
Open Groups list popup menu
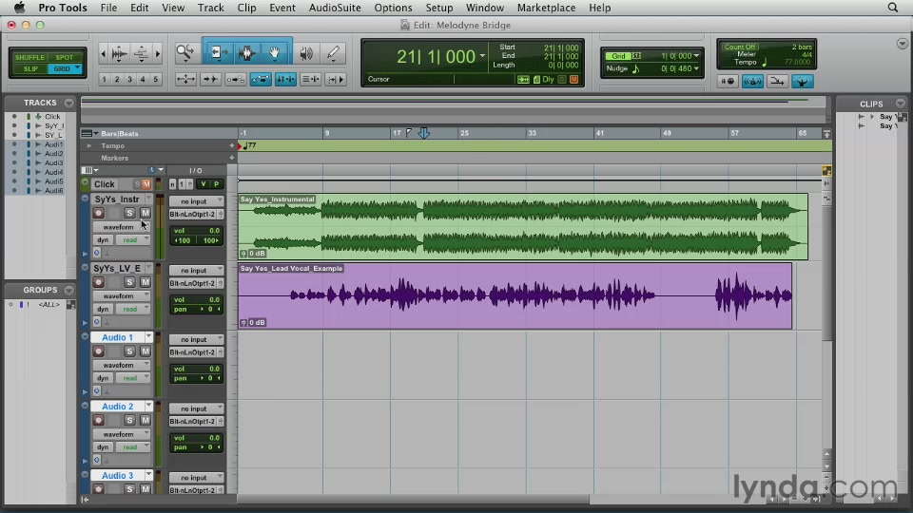coord(68,290)
